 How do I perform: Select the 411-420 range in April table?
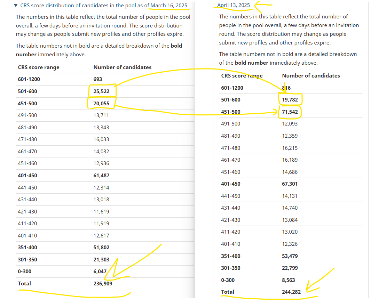click(x=231, y=232)
